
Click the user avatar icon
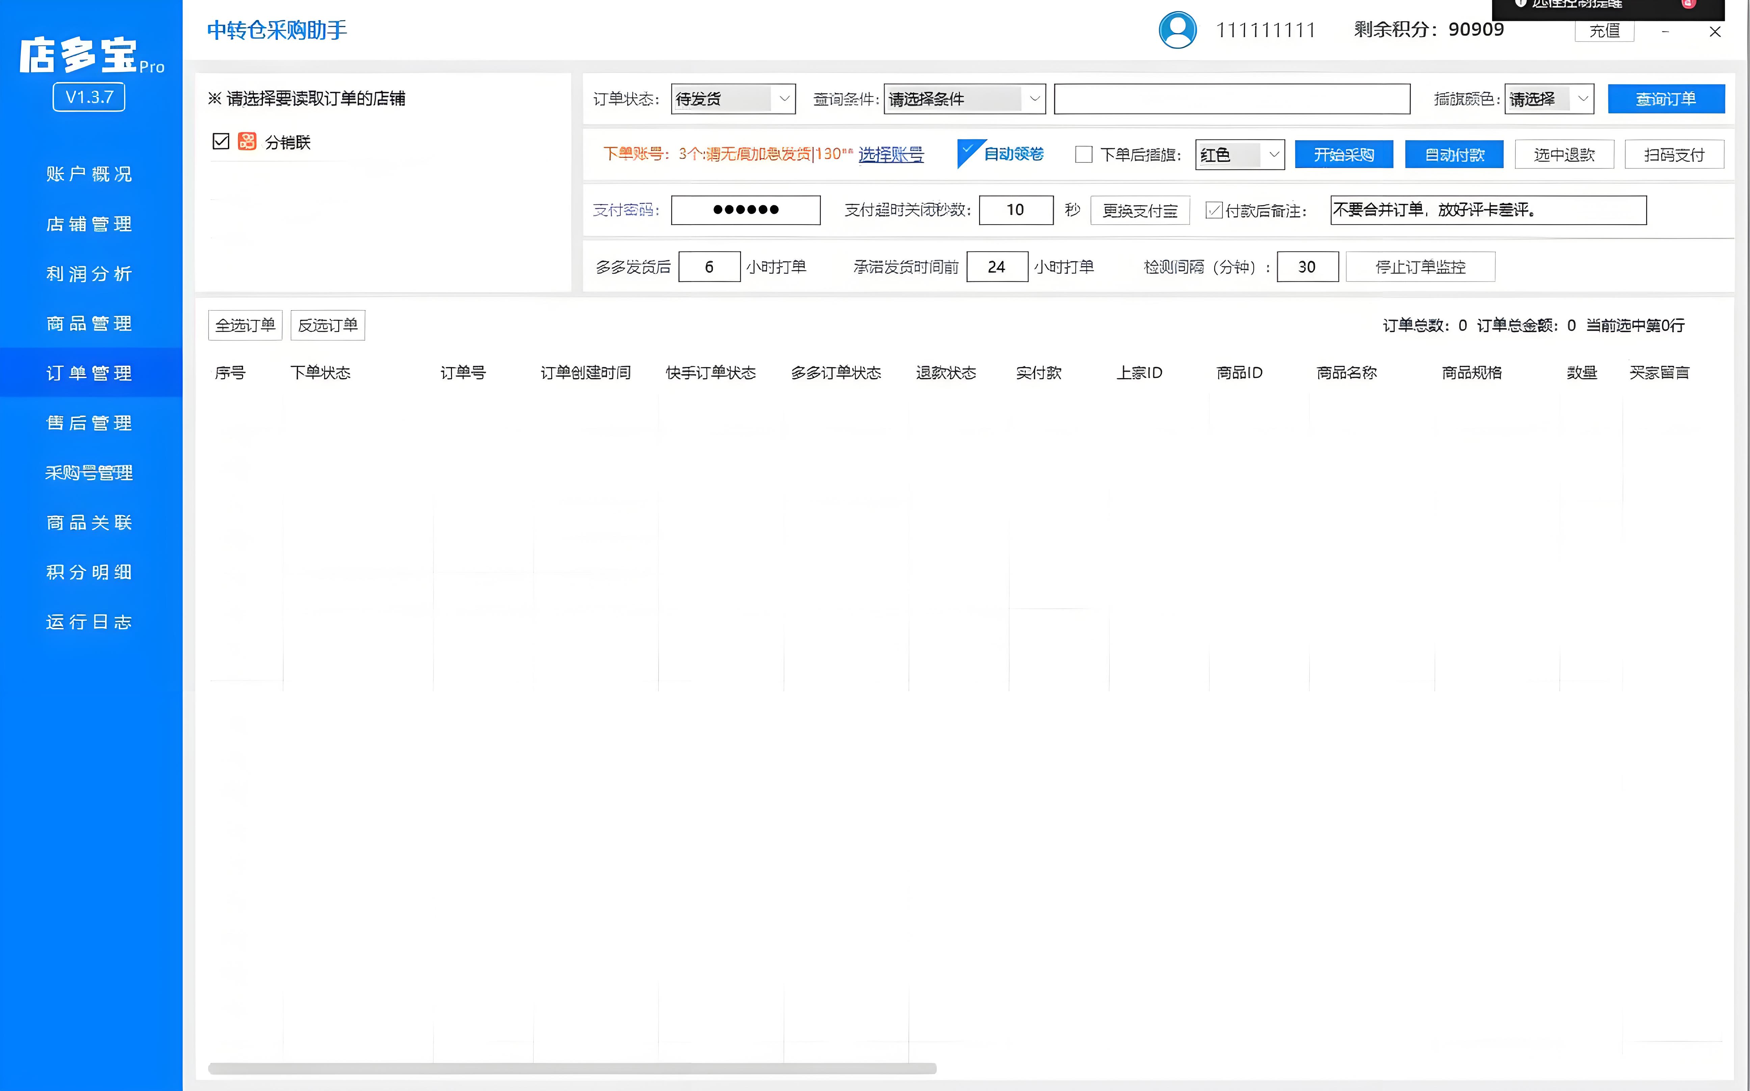coord(1177,30)
